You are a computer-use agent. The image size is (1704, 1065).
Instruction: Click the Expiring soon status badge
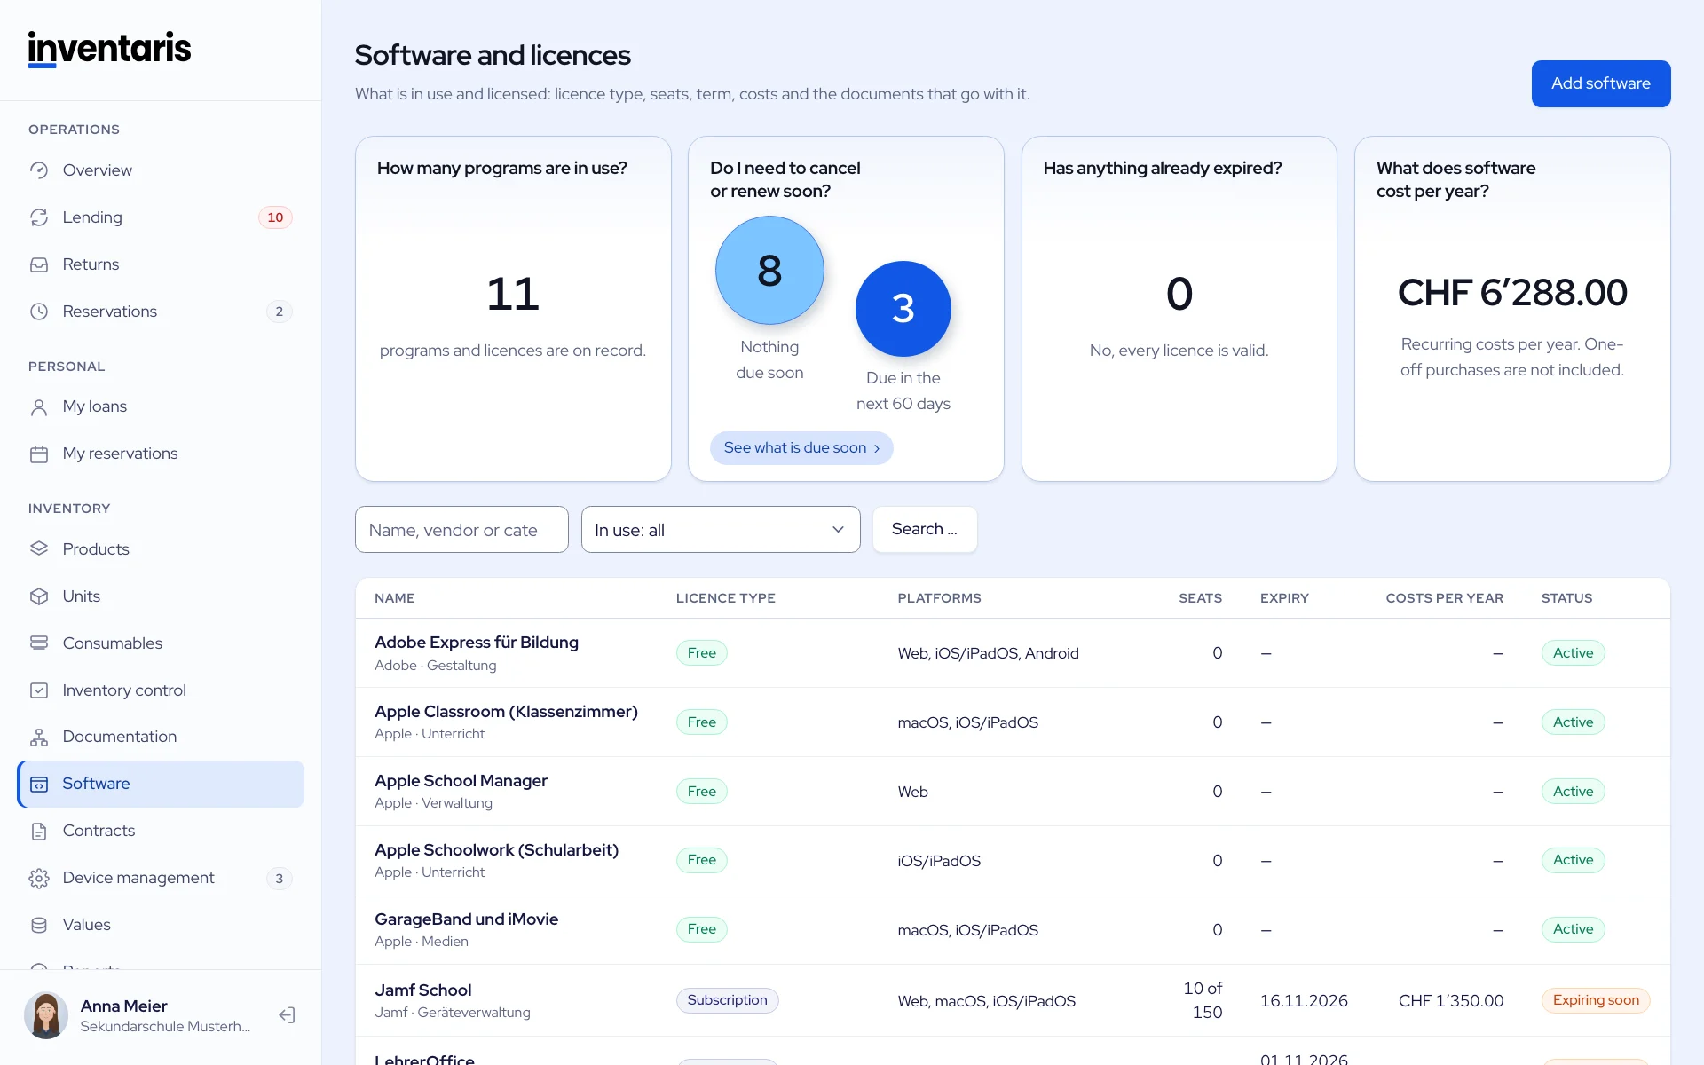(x=1596, y=1000)
